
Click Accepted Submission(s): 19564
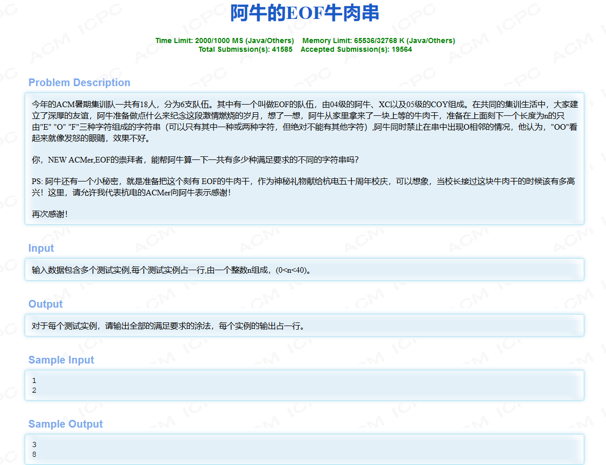click(x=356, y=49)
